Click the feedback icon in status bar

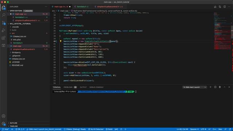click(226, 129)
